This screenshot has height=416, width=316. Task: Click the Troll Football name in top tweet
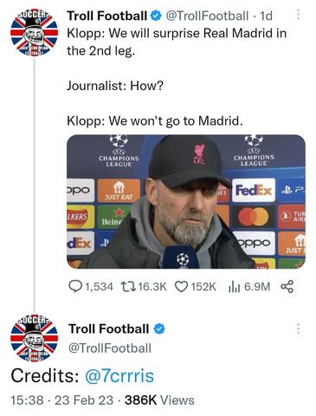[107, 16]
